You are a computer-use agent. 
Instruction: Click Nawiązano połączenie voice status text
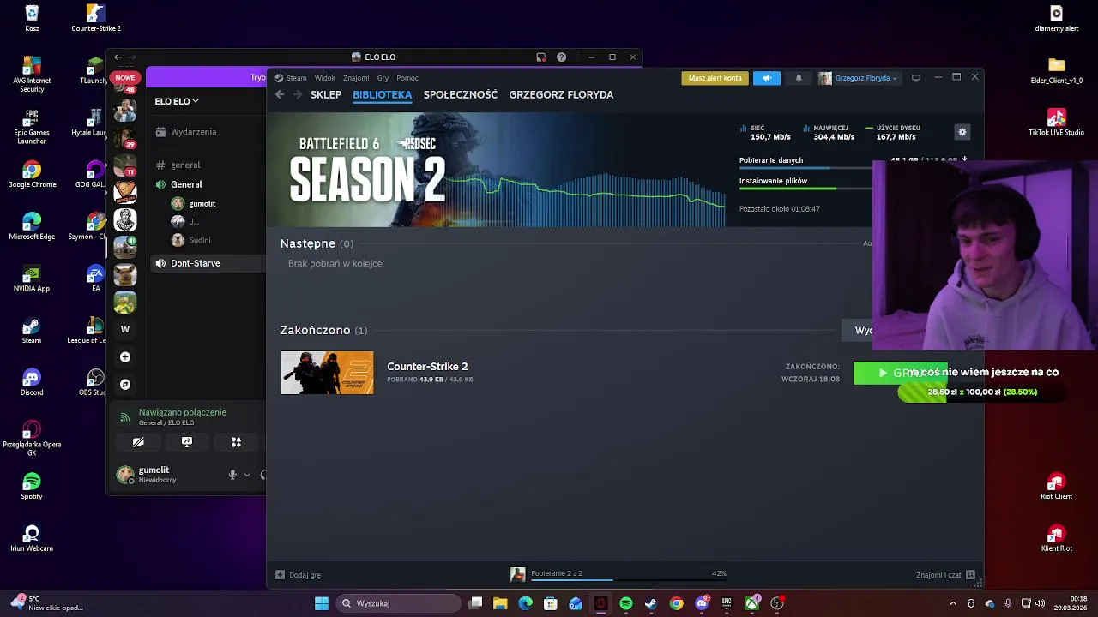click(183, 412)
